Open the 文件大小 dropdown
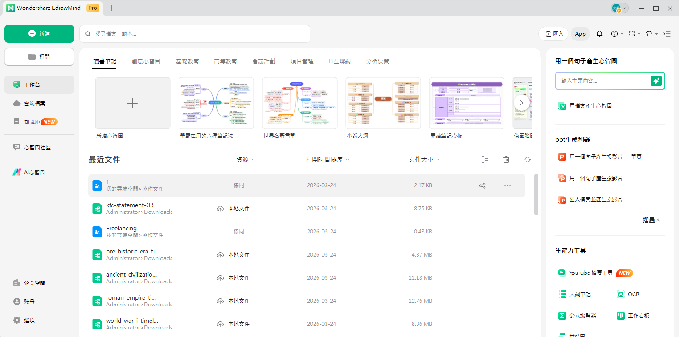 point(424,159)
